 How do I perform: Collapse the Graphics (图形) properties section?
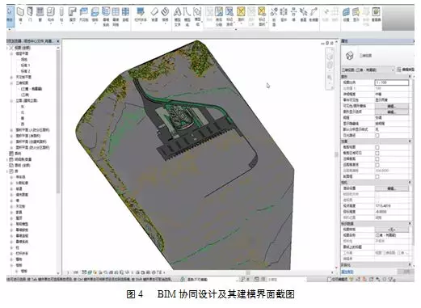coord(410,77)
